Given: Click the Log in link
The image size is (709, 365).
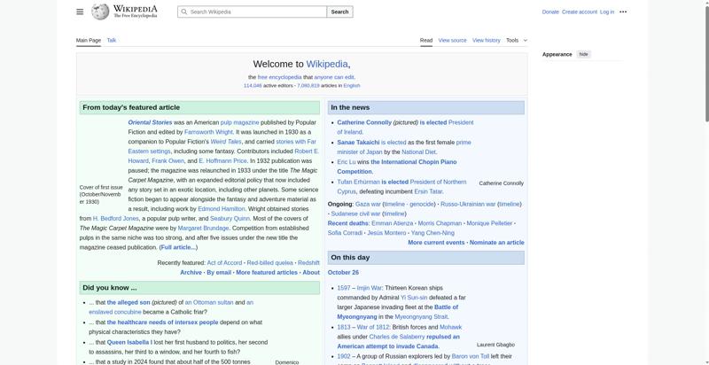Looking at the screenshot, I should (x=607, y=12).
